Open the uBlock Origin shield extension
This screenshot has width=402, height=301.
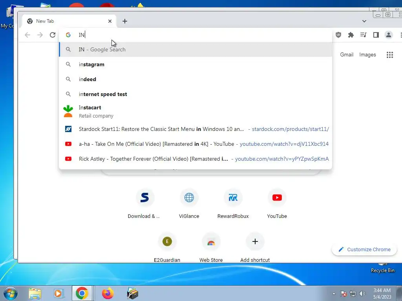pyautogui.click(x=338, y=35)
